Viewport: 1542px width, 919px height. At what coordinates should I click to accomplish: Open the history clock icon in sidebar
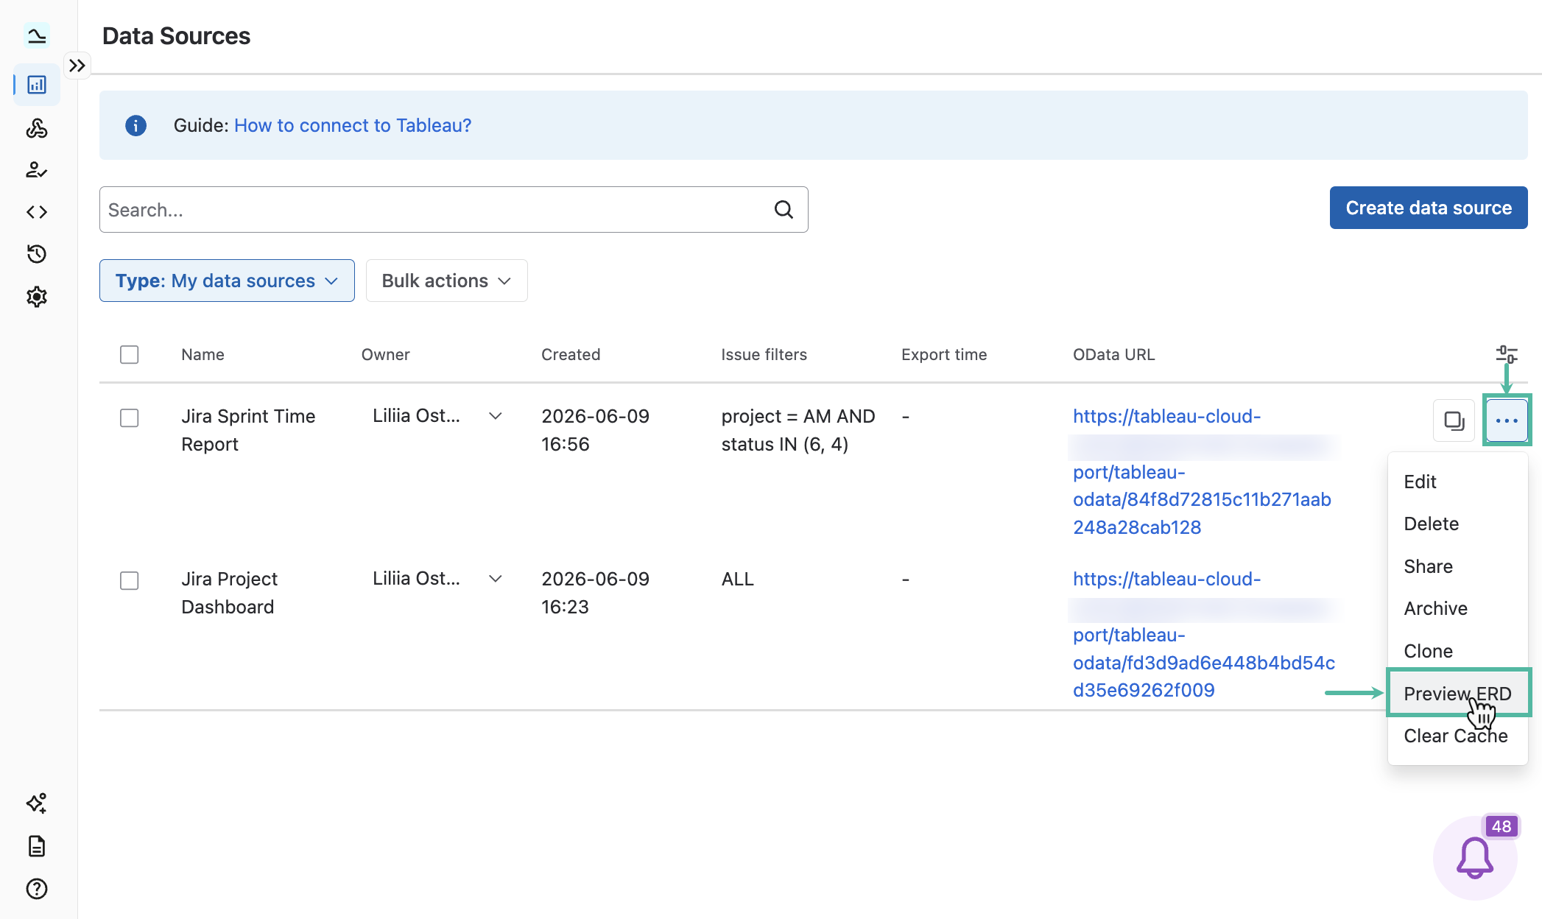[x=37, y=254]
